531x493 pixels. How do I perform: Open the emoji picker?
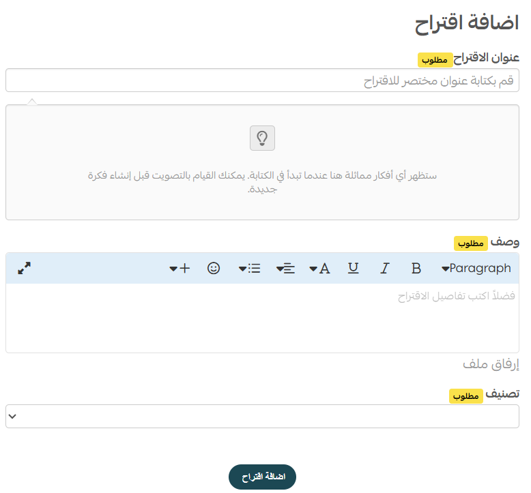214,269
